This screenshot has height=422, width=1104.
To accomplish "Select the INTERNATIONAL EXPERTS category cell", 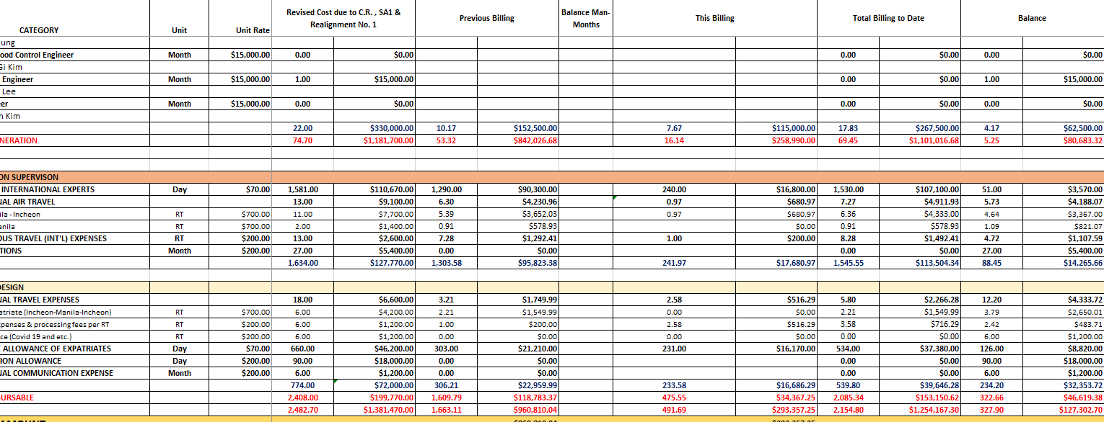I will pos(58,189).
